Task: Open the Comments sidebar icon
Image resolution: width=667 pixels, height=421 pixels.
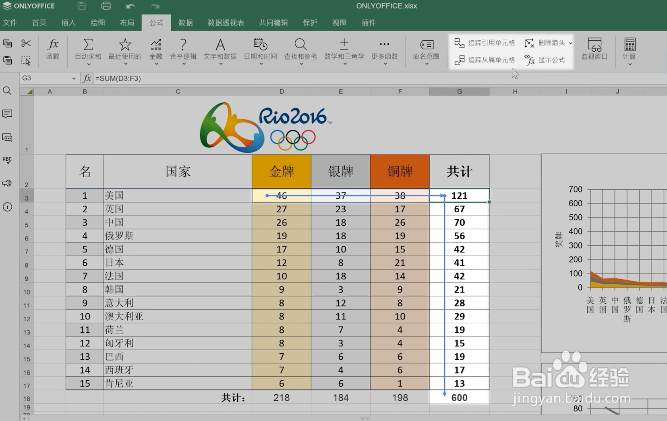Action: (x=7, y=114)
